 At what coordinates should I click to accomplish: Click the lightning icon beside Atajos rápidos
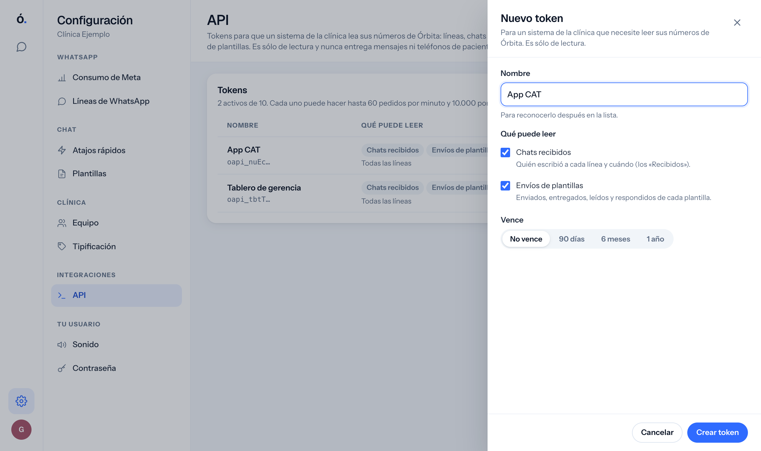coord(62,150)
